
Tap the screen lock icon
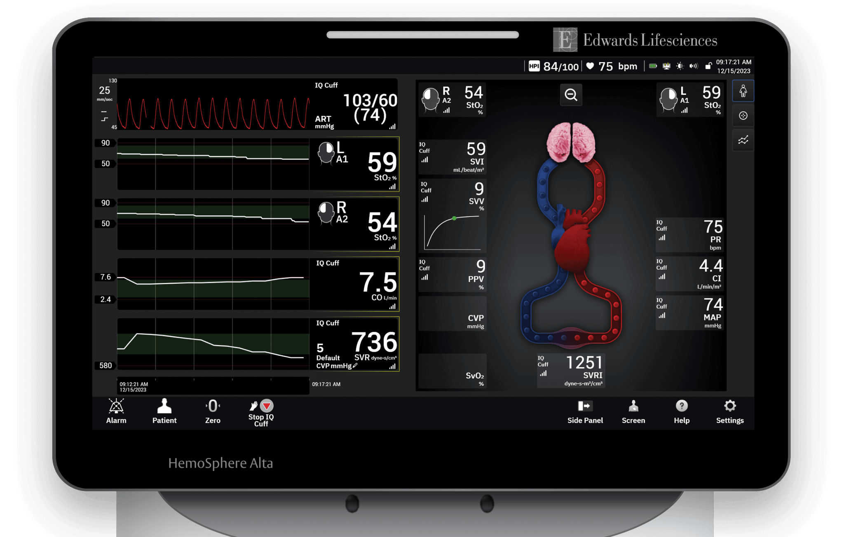click(x=708, y=66)
